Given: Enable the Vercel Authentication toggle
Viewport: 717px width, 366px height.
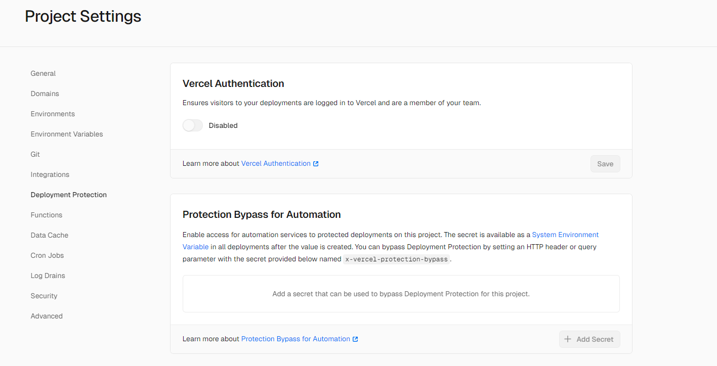Looking at the screenshot, I should click(193, 125).
